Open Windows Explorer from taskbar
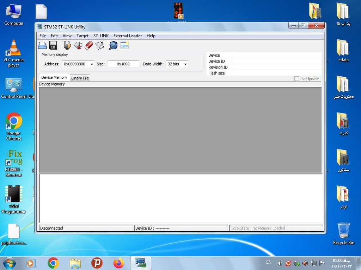 pyautogui.click(x=75, y=263)
